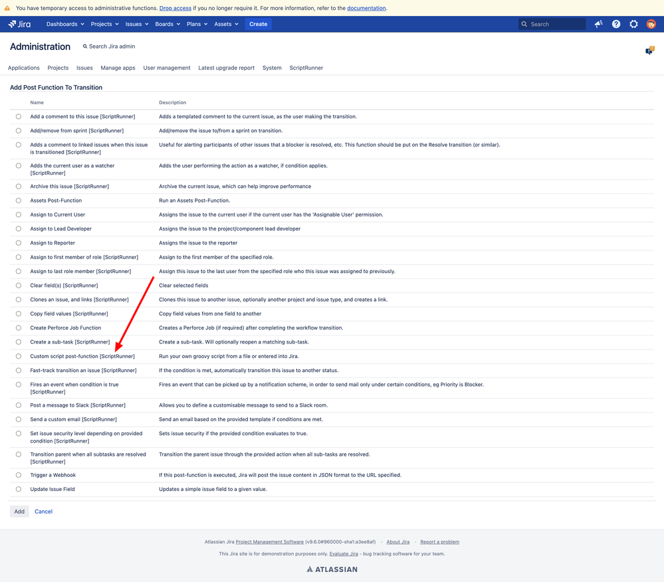
Task: Expand the Plans dropdown menu
Action: coord(197,24)
